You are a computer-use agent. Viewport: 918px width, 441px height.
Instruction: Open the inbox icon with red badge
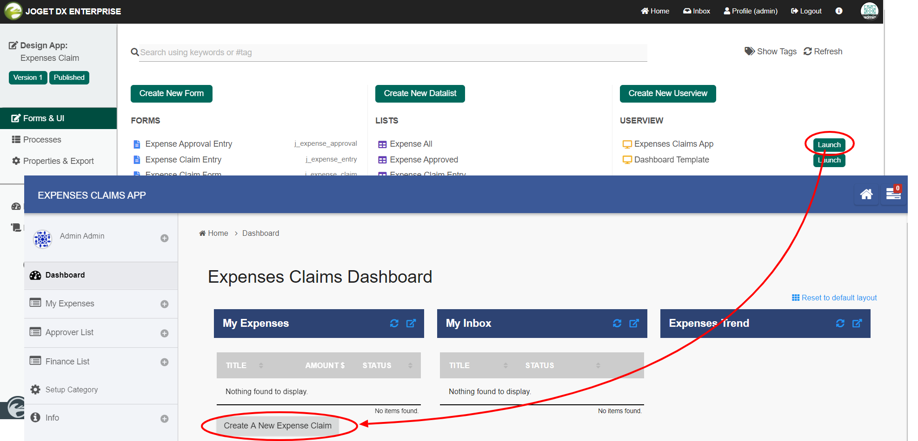coord(893,195)
